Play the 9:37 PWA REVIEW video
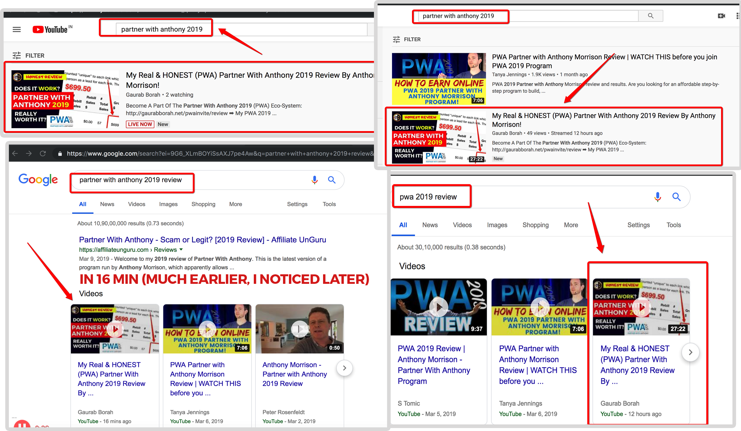741x431 pixels. pos(439,307)
